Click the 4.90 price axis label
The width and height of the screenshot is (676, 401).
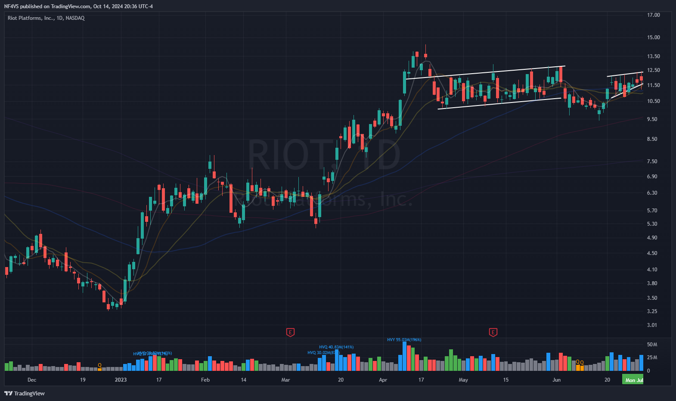[652, 238]
